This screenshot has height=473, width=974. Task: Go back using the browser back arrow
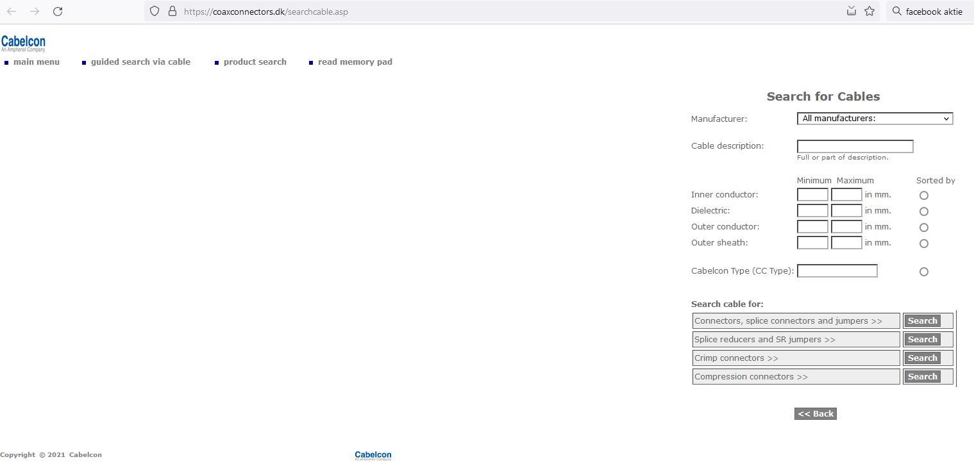tap(12, 12)
